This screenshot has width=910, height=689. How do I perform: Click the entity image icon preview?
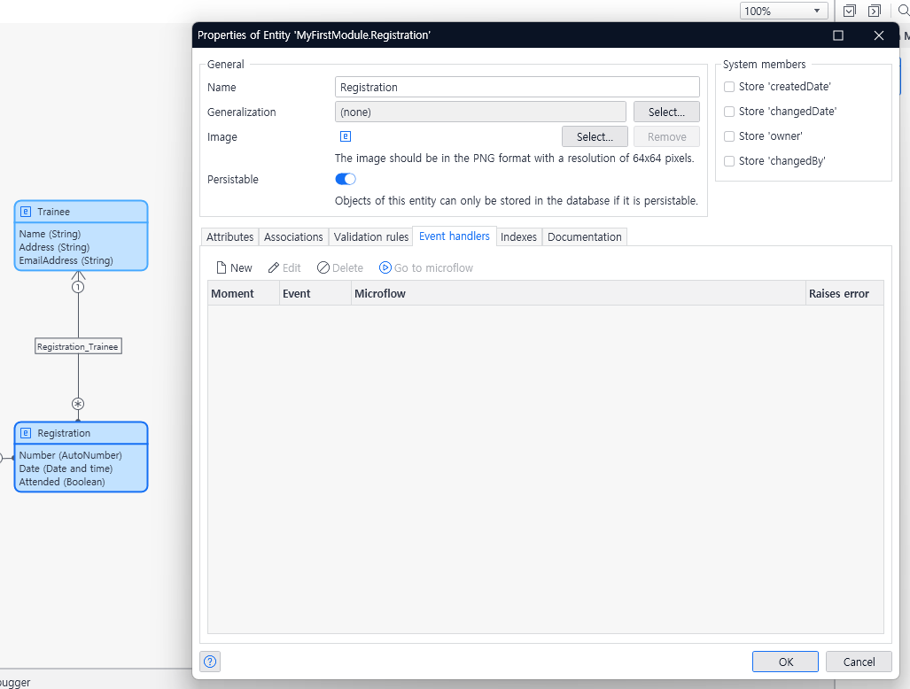[346, 136]
